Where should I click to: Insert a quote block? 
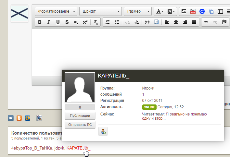147,22
